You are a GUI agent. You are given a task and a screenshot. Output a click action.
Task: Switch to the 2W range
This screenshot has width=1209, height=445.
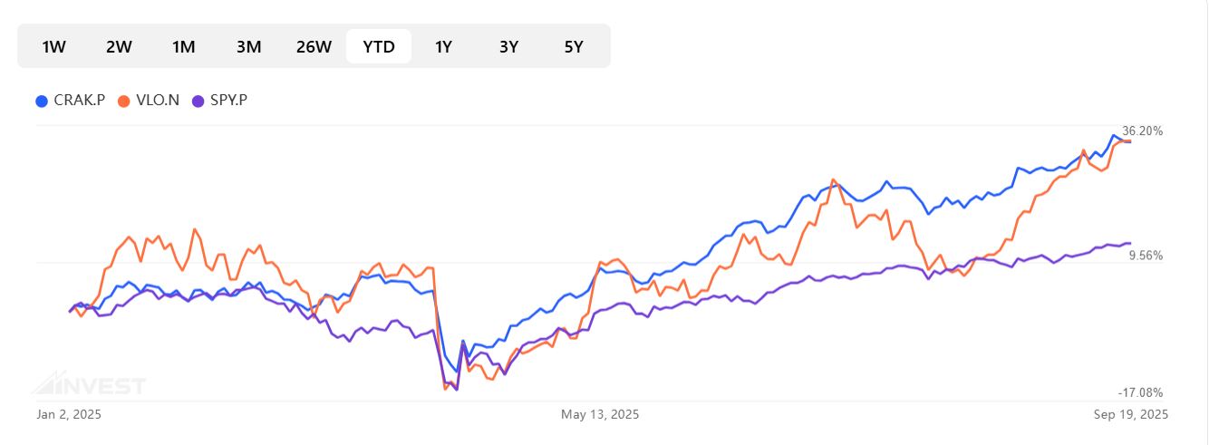coord(119,47)
